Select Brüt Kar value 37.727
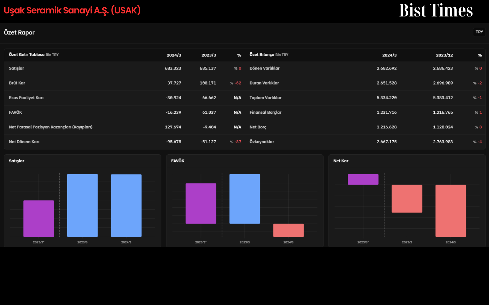This screenshot has width=489, height=305. [174, 83]
